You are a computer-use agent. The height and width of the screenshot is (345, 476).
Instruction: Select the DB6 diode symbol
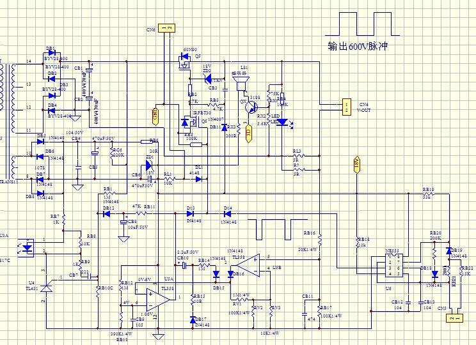[x=40, y=157]
